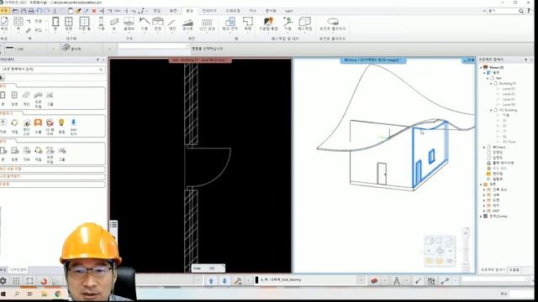This screenshot has height=302, width=538.
Task: Click the design center search field
Action: point(52,69)
